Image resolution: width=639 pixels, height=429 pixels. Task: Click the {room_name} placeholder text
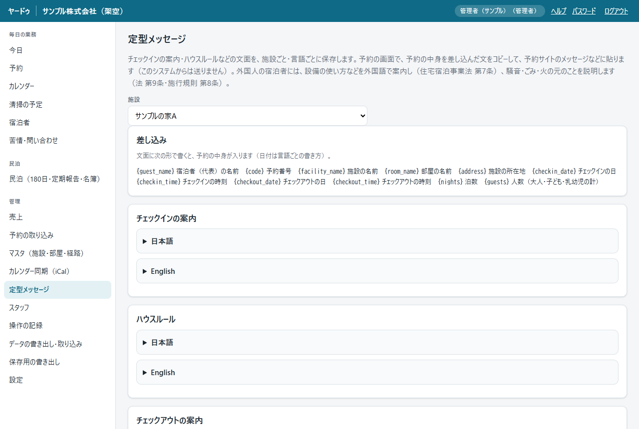(402, 171)
